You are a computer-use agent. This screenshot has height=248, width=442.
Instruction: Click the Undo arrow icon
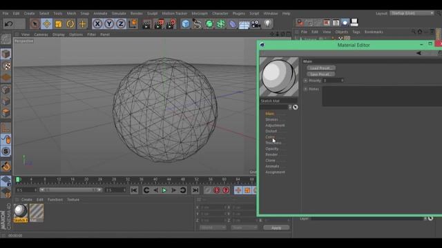[9, 24]
